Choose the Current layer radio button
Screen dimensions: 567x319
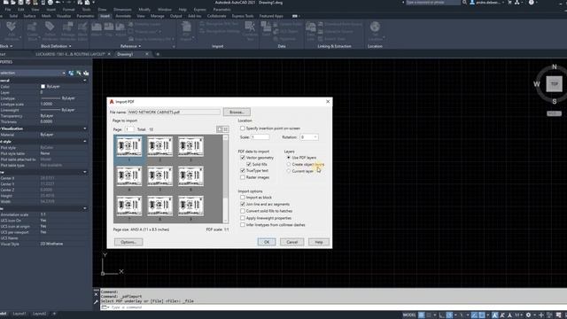point(289,171)
